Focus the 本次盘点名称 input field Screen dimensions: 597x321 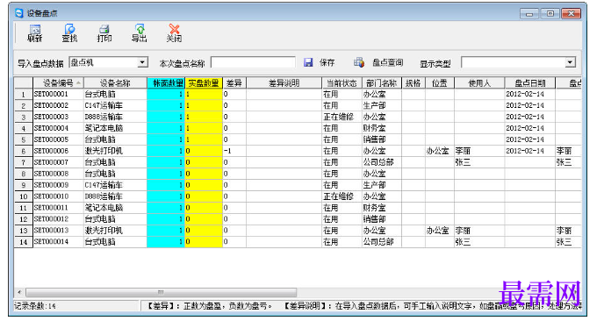click(x=253, y=62)
